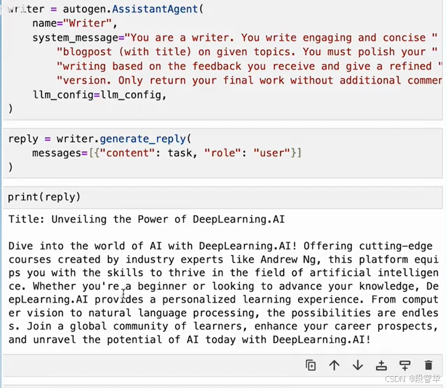Viewport: 446px width, 388px height.
Task: Click the name="Writer" line
Action: tap(75, 24)
